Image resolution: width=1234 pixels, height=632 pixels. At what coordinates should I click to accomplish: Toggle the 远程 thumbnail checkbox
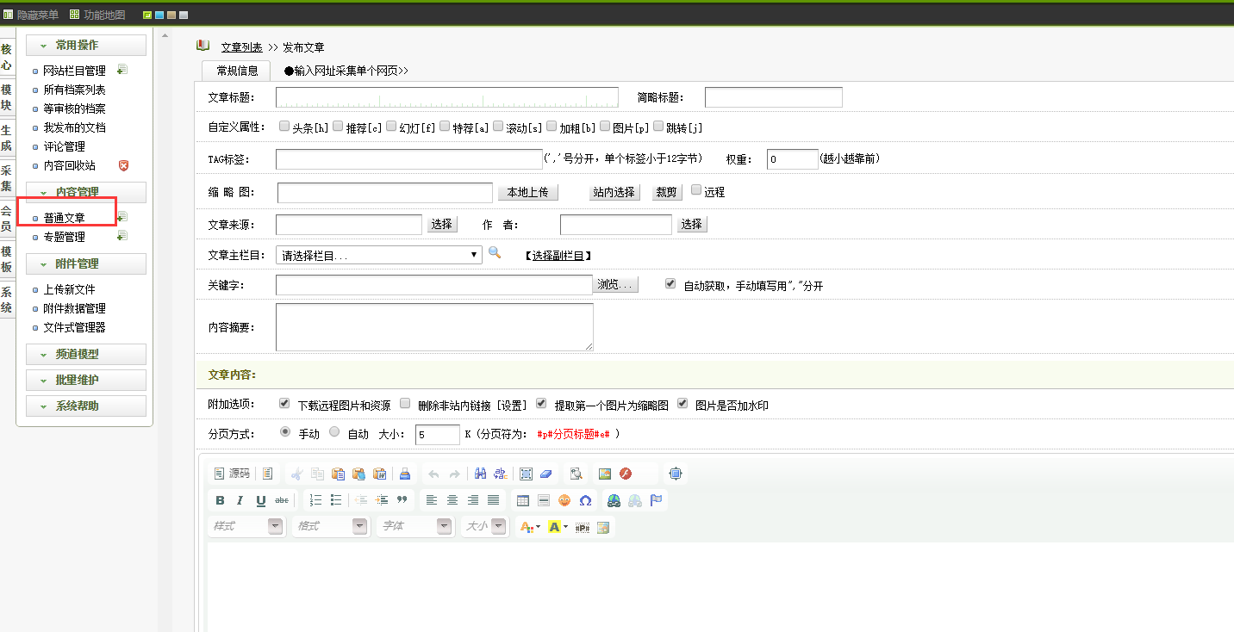coord(696,190)
